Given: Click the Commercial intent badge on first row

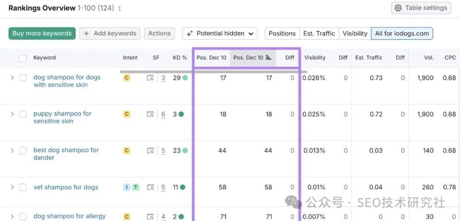Looking at the screenshot, I should (x=126, y=78).
